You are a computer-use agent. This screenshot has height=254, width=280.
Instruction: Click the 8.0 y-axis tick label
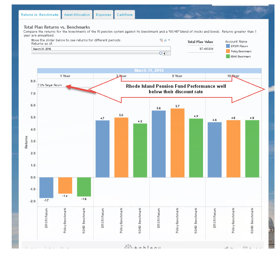(33, 81)
